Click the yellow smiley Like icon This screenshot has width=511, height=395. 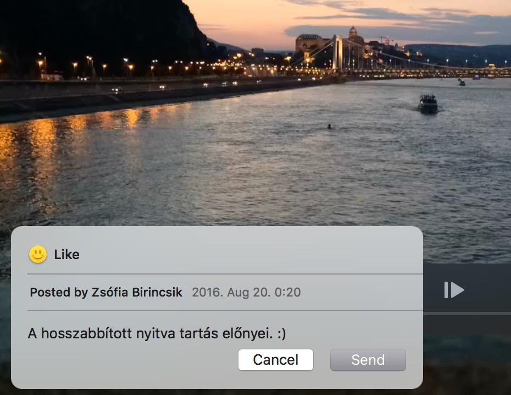tap(38, 254)
